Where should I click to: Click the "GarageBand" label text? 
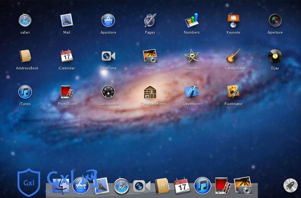coord(235,68)
